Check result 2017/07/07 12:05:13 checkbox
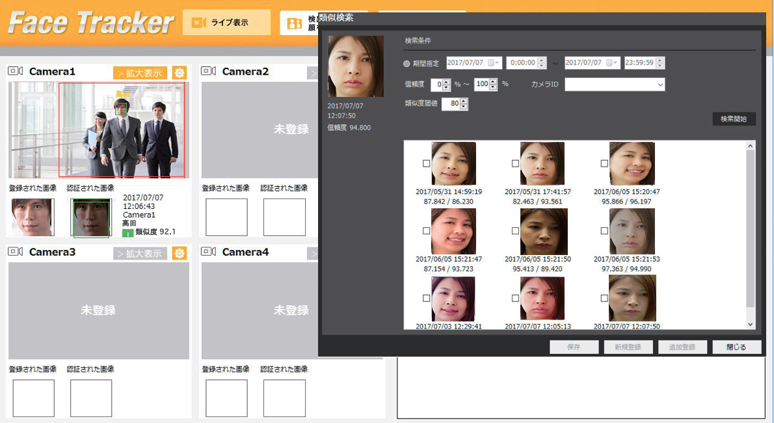The image size is (774, 423). point(515,299)
